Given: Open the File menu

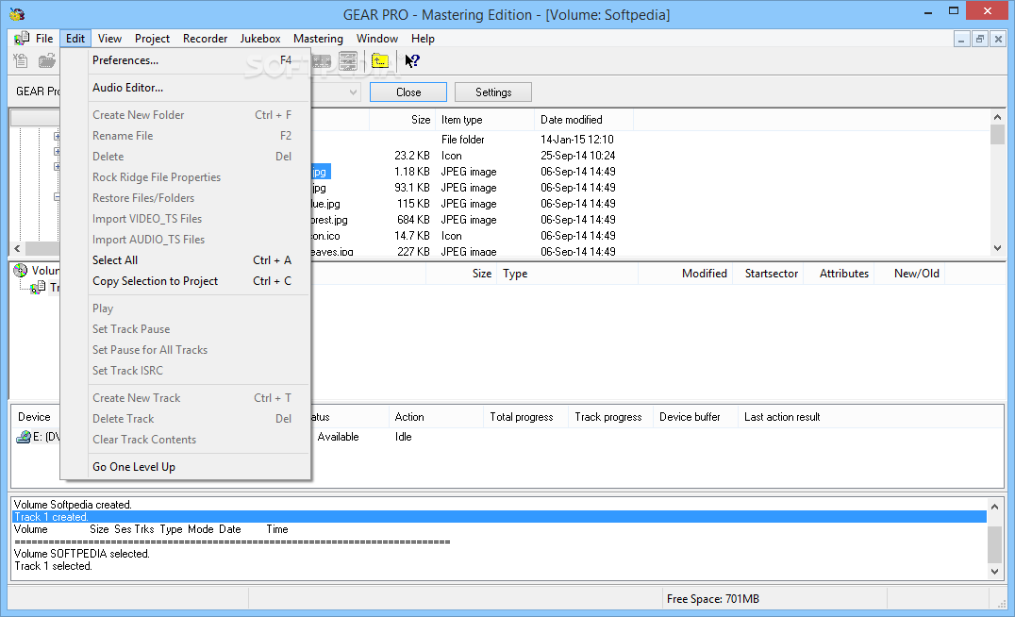Looking at the screenshot, I should tap(44, 38).
